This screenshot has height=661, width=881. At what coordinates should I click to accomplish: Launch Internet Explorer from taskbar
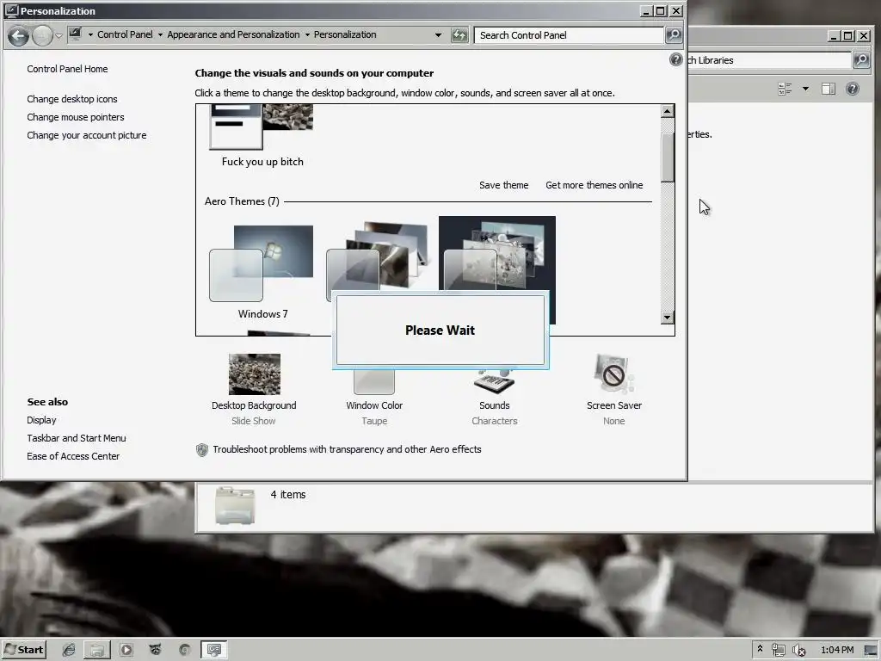click(69, 650)
